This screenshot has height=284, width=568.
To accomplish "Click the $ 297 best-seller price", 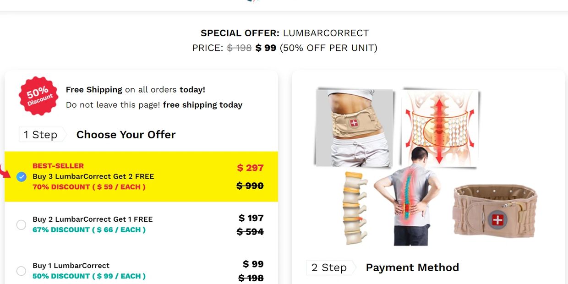I will pos(250,168).
